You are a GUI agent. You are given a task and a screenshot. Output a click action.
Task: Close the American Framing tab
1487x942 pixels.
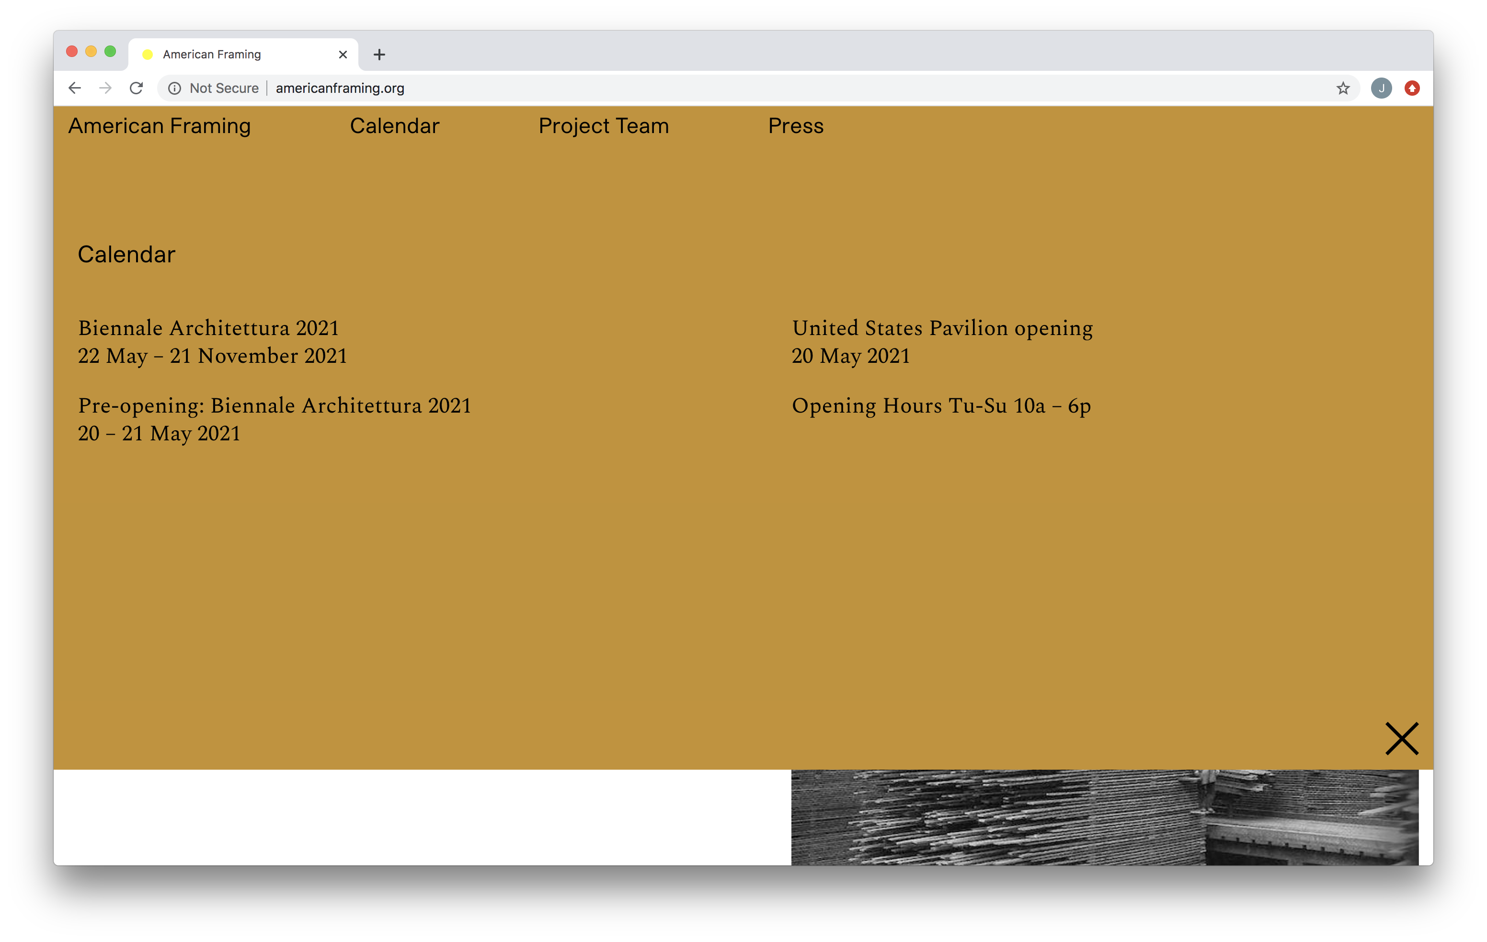(343, 55)
